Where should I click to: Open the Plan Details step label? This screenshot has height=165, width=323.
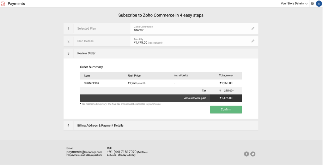[x=85, y=41]
